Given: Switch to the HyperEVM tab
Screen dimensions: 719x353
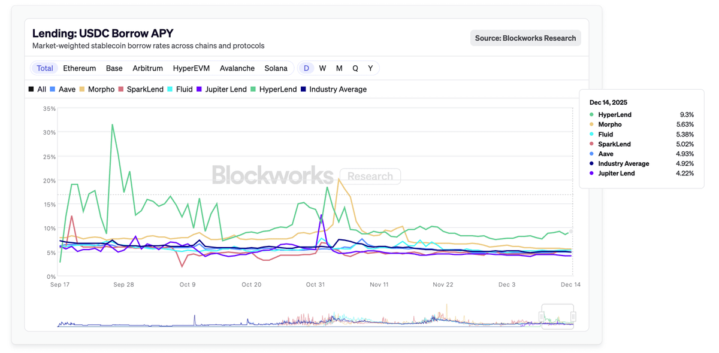Looking at the screenshot, I should coord(192,68).
